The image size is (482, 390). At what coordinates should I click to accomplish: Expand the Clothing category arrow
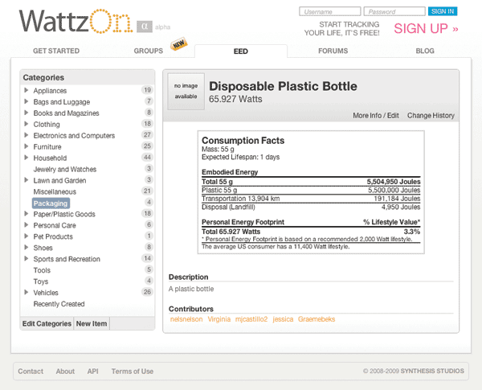27,124
